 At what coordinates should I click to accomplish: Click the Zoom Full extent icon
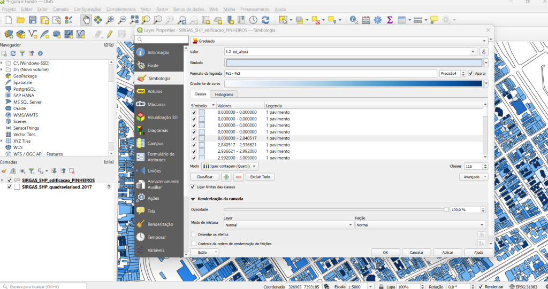134,20
